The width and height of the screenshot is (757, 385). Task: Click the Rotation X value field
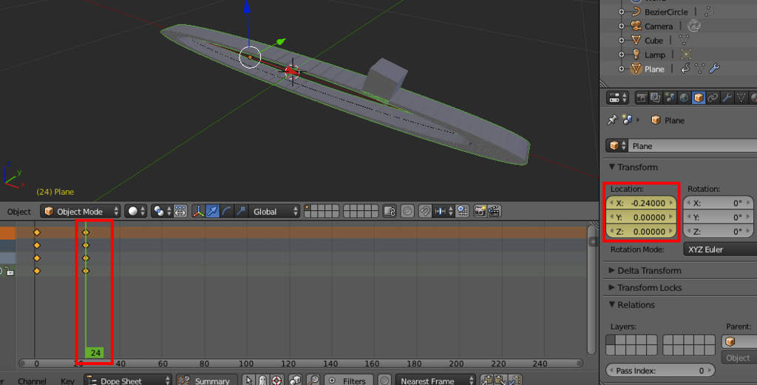[x=719, y=204]
